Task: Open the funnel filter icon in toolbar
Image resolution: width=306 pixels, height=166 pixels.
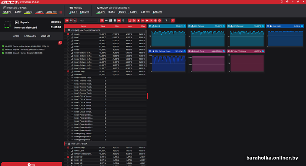Action: click(166, 20)
